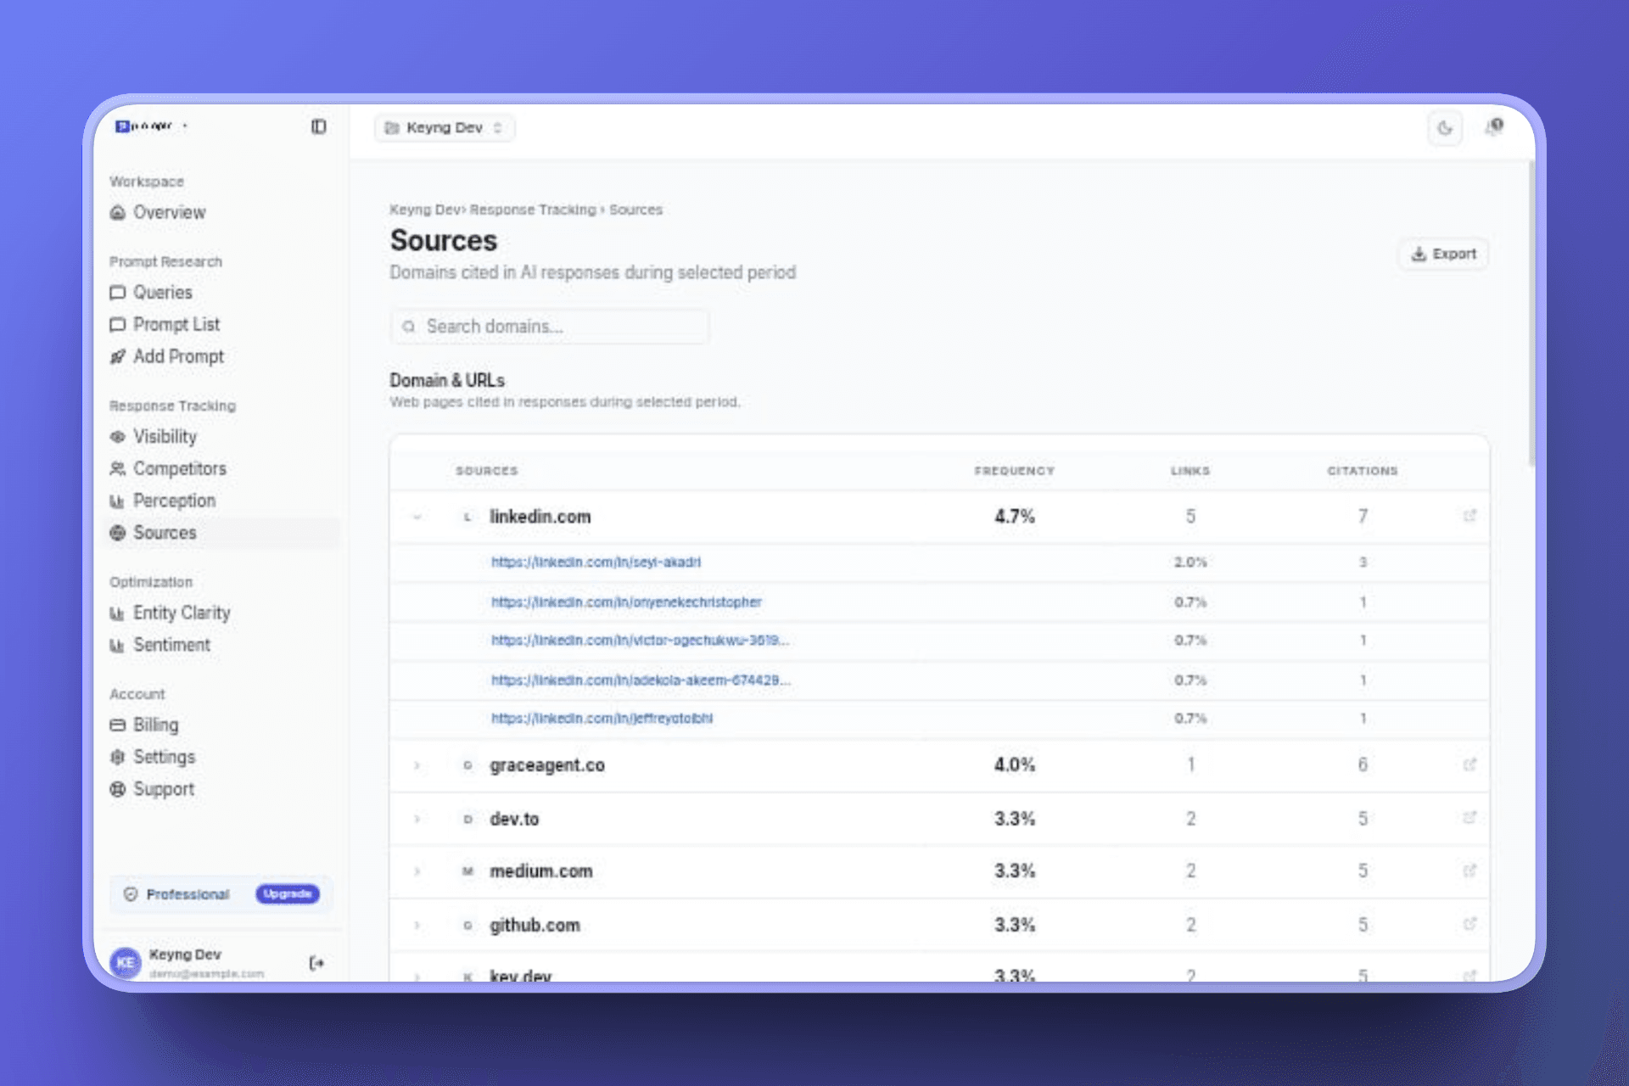Click the Keyng Dev breadcrumb
This screenshot has height=1086, width=1629.
[424, 210]
